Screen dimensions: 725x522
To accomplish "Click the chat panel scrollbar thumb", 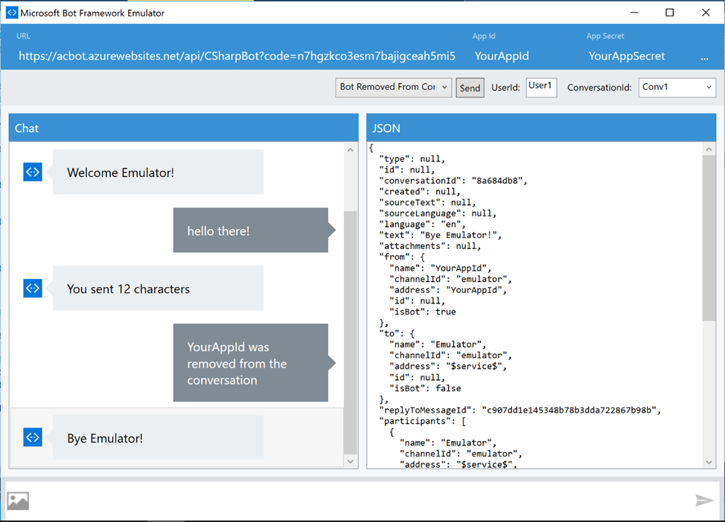I will point(351,332).
